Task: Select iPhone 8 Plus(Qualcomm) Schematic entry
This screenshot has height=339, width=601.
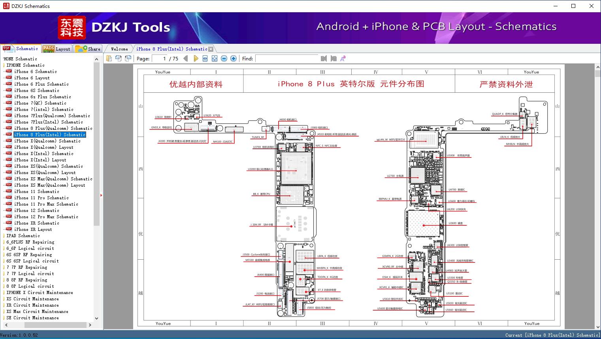Action: click(x=53, y=128)
